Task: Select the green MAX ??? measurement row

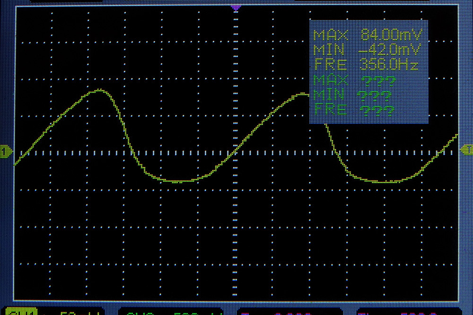Action: point(355,80)
